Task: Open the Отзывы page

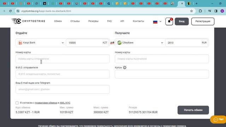Action: click(75, 21)
